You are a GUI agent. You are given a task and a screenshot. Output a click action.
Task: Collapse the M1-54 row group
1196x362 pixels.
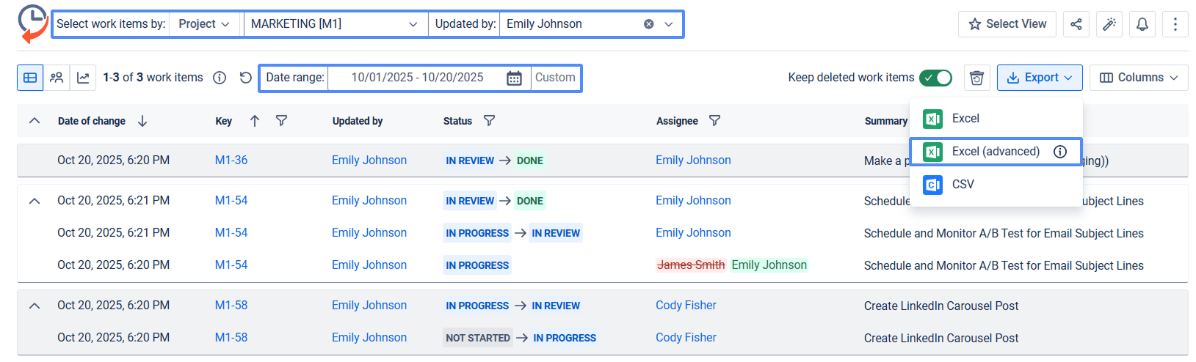[x=35, y=201]
